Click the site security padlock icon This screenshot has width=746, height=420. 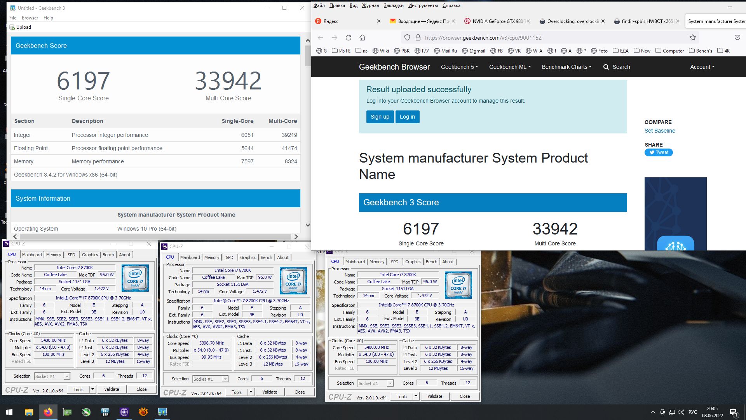(x=418, y=38)
